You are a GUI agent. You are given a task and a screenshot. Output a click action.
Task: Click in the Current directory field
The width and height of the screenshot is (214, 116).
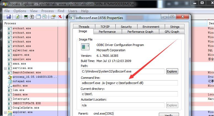tap(129, 94)
